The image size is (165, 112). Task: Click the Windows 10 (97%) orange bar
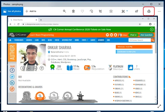click(x=134, y=47)
